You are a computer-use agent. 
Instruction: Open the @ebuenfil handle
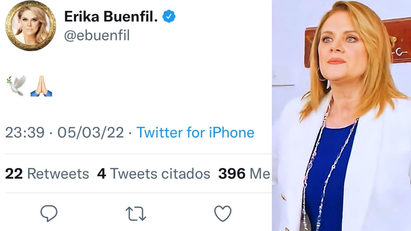[x=97, y=35]
